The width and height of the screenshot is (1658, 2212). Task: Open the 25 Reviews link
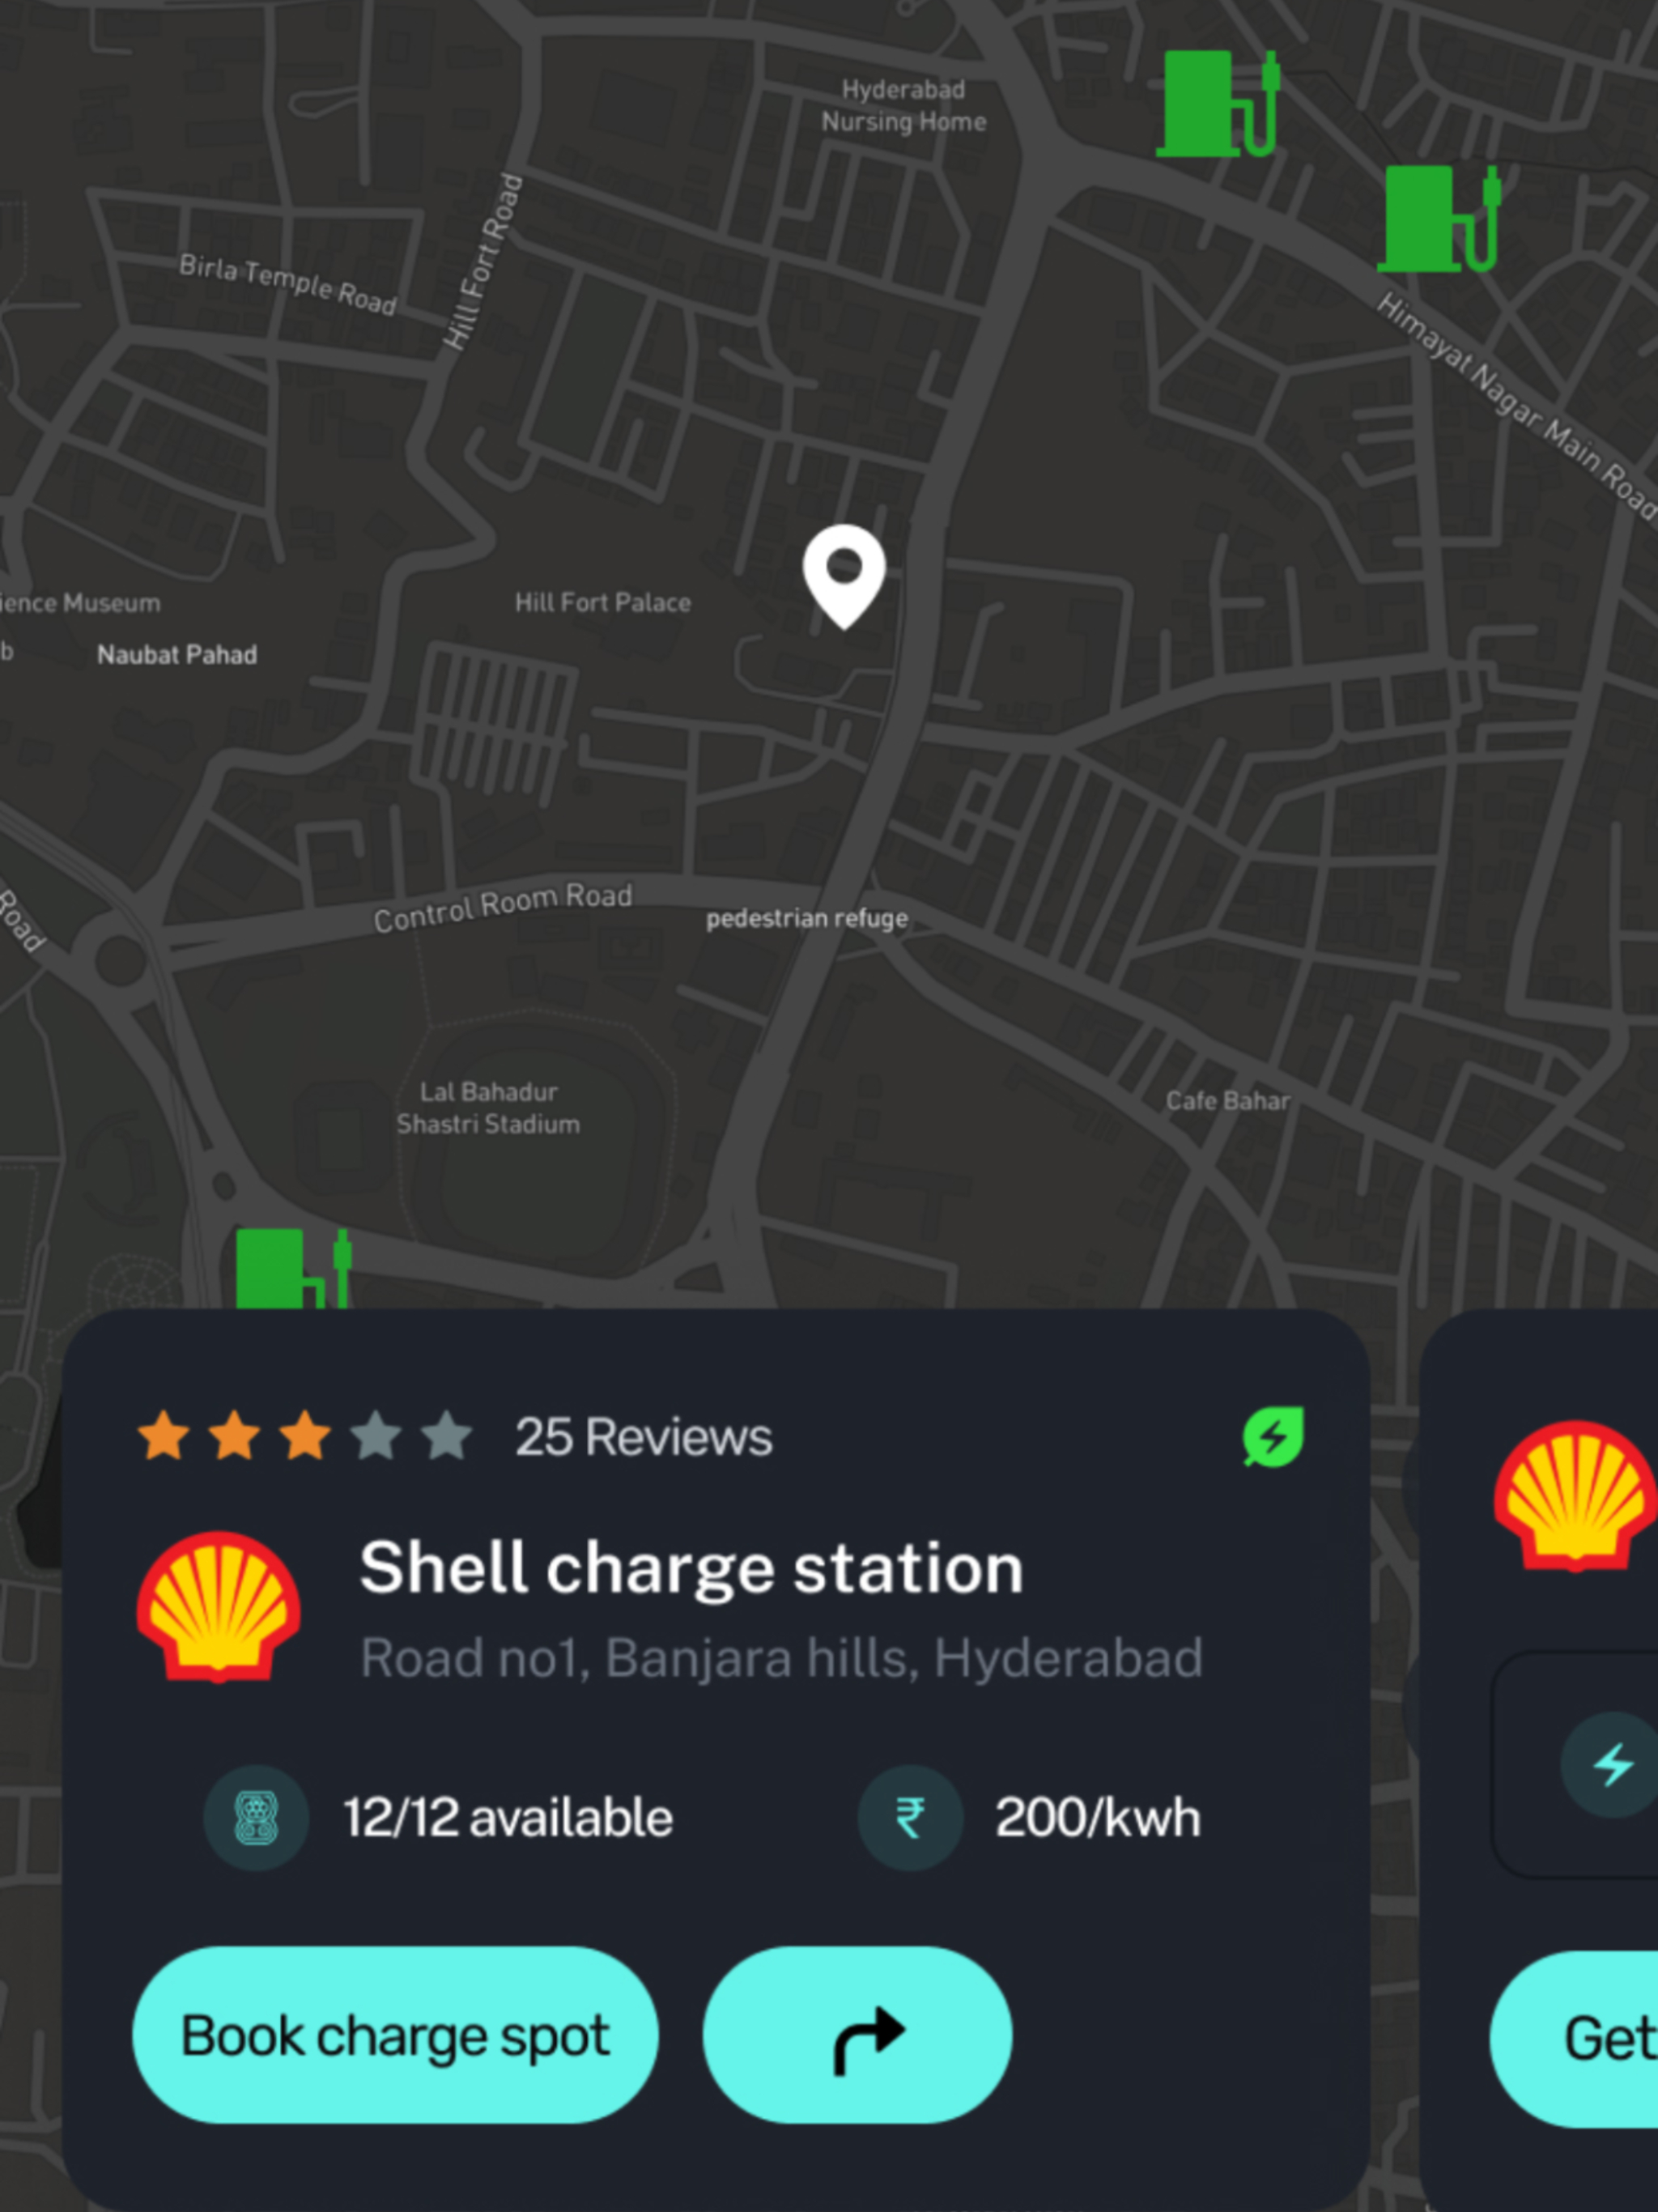click(x=643, y=1437)
